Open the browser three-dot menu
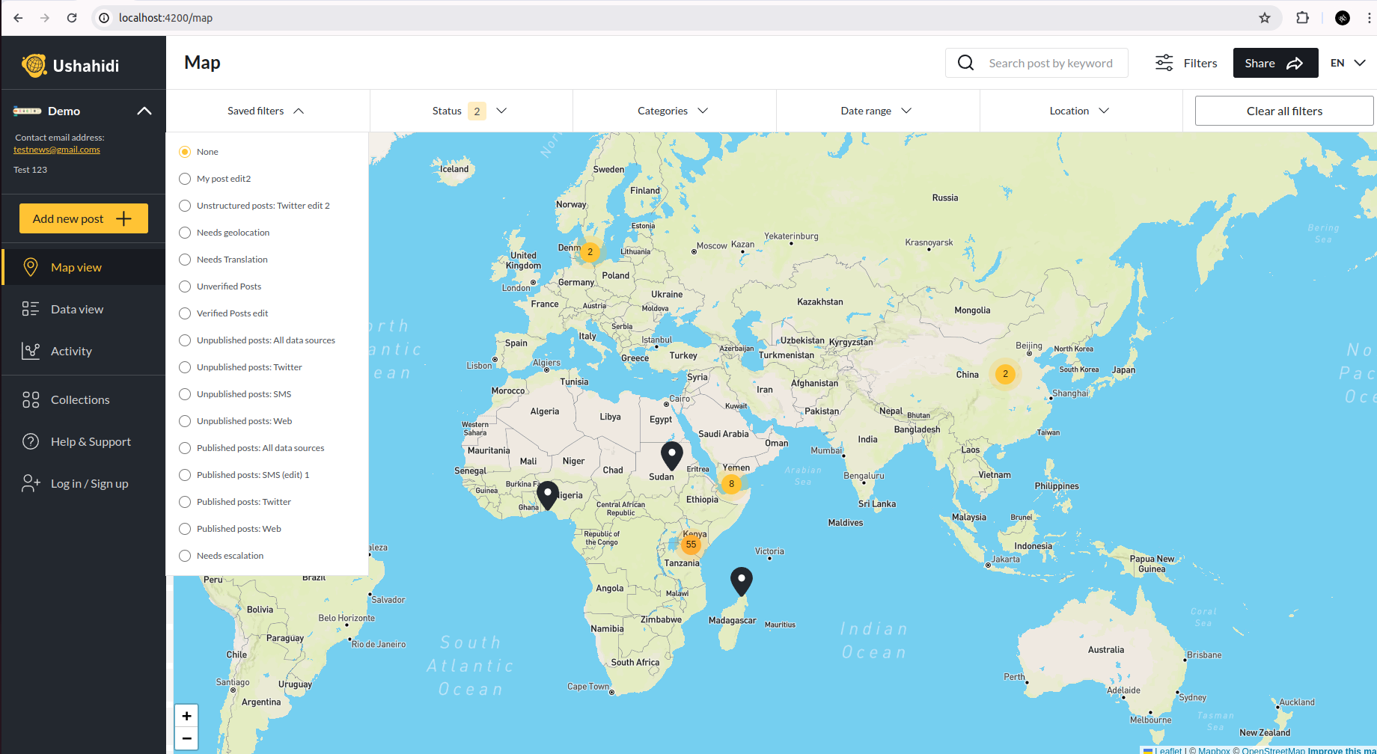This screenshot has height=754, width=1377. click(1369, 18)
